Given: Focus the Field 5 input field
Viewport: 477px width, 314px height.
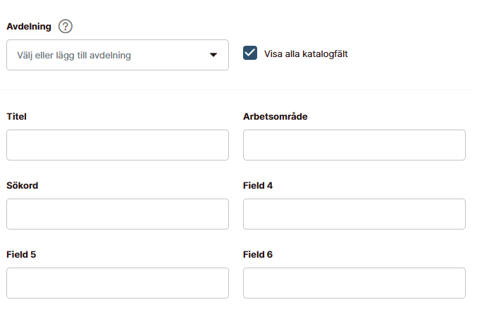Looking at the screenshot, I should point(118,283).
